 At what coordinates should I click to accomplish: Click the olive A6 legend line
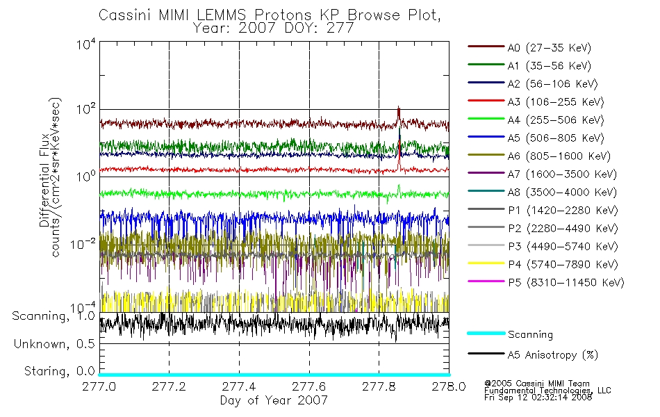[x=486, y=155]
